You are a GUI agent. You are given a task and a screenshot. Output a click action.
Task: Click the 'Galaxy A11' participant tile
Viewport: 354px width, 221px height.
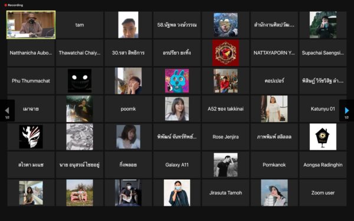point(177,164)
